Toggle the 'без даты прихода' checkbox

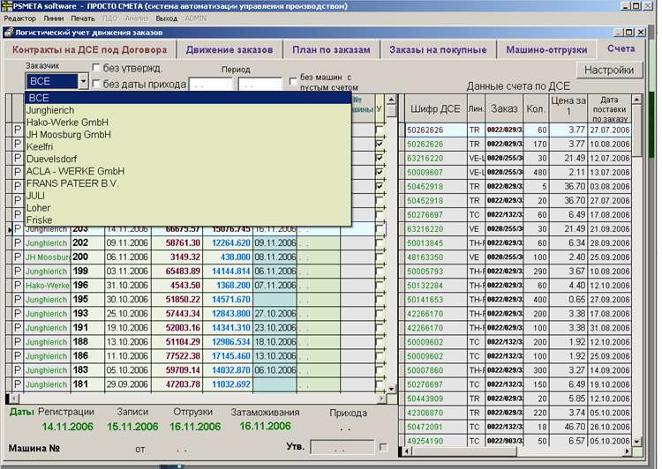pos(96,85)
